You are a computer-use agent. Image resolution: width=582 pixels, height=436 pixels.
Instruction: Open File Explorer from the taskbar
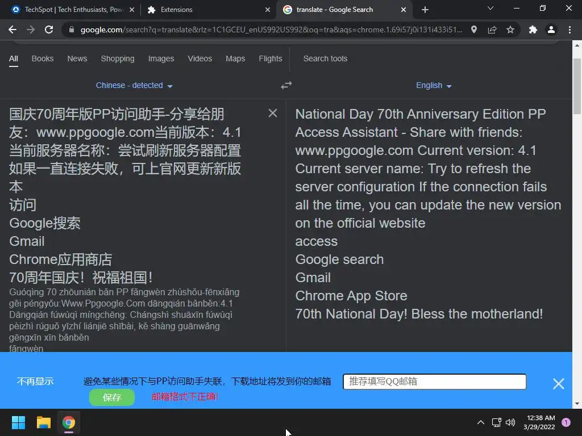click(43, 422)
